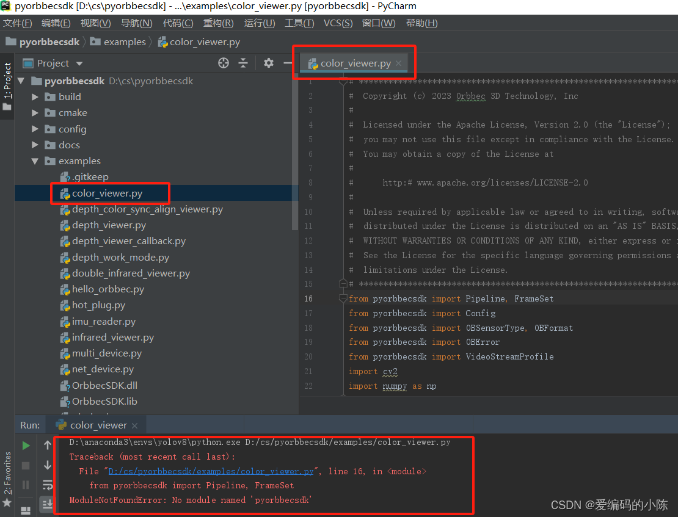Fold the import block at line 16

click(x=343, y=298)
